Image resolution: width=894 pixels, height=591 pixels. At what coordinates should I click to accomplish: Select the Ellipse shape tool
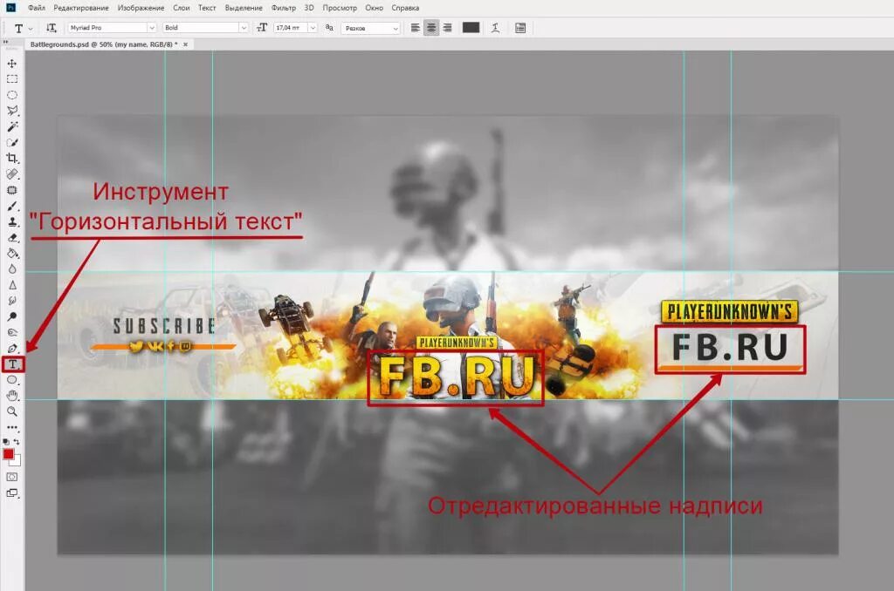click(12, 380)
